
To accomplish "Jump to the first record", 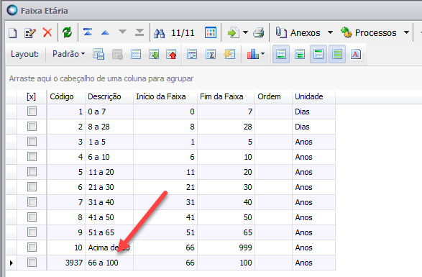I will [88, 32].
